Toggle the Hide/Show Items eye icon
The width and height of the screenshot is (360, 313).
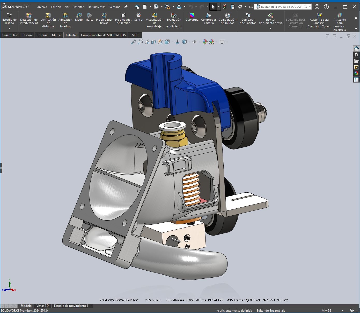tap(195, 42)
